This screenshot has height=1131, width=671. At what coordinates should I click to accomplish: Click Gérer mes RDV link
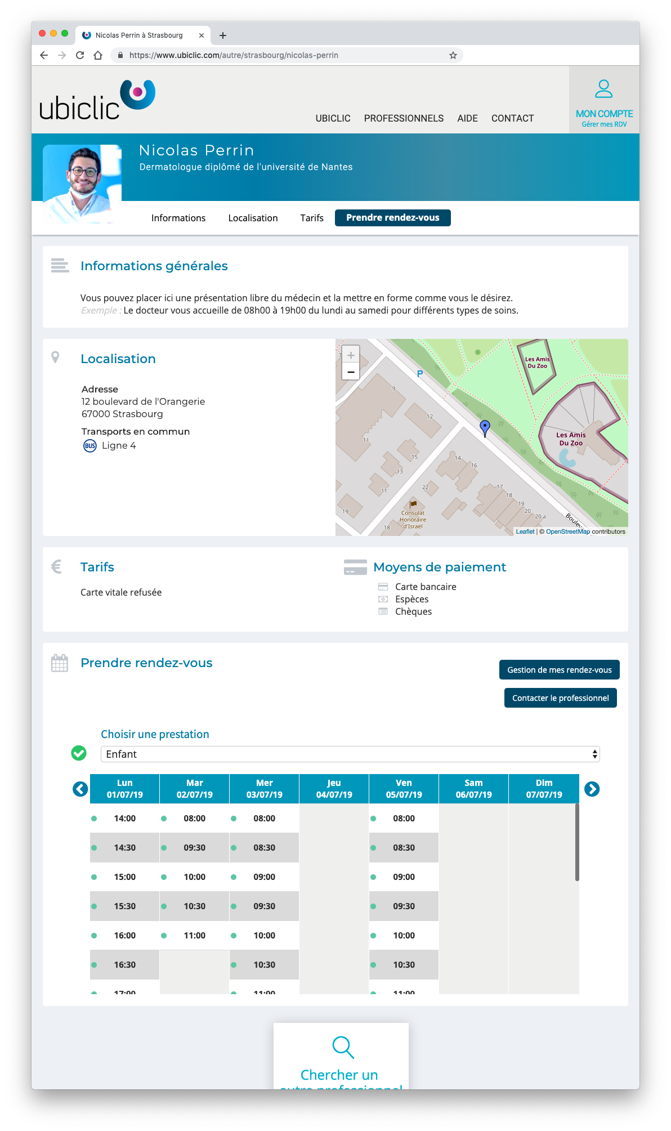[x=604, y=124]
